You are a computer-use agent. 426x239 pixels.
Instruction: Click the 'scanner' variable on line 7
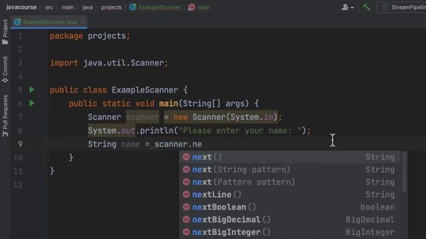coord(142,117)
